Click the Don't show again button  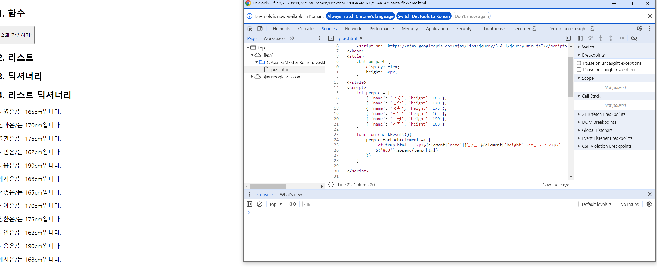pyautogui.click(x=472, y=16)
